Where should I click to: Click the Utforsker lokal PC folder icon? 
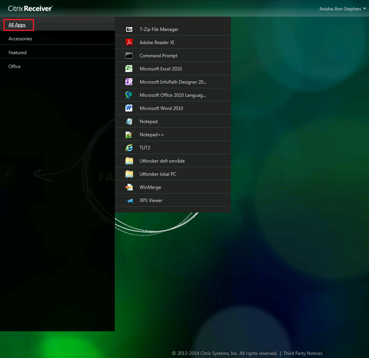click(x=129, y=174)
